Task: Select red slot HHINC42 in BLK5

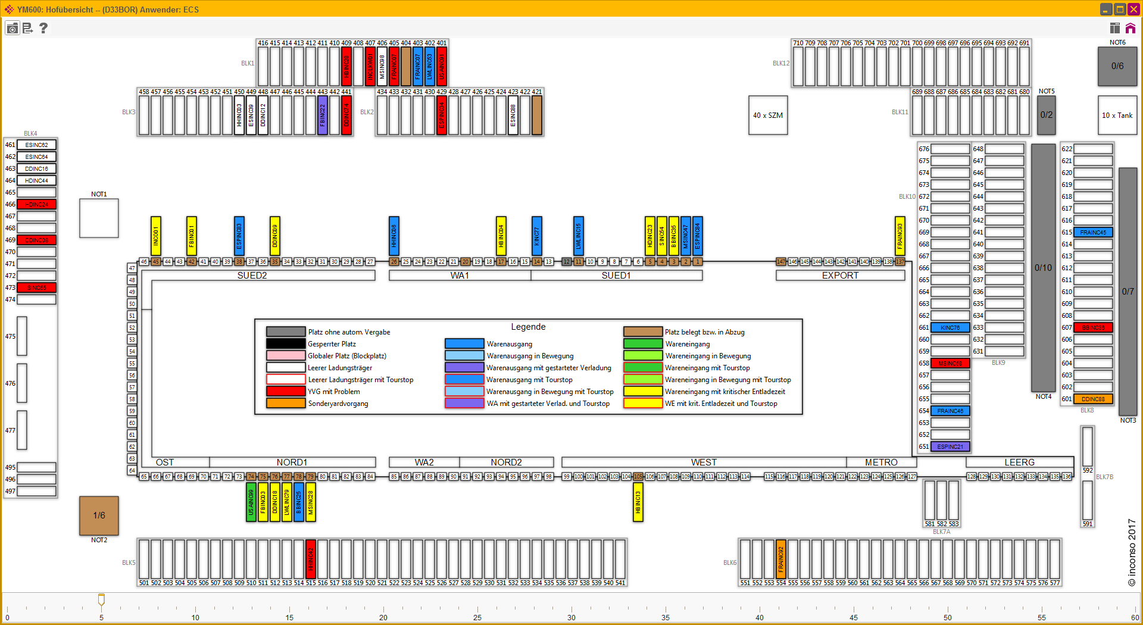Action: click(x=311, y=560)
